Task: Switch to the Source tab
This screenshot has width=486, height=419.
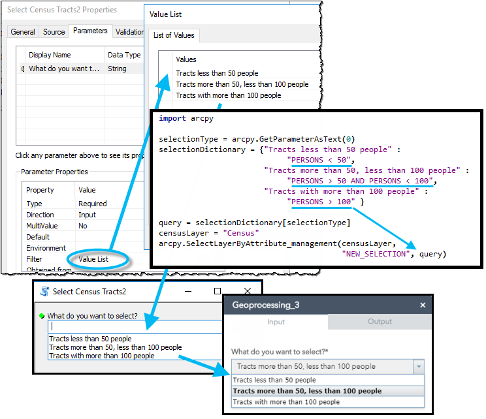Action: [x=54, y=32]
